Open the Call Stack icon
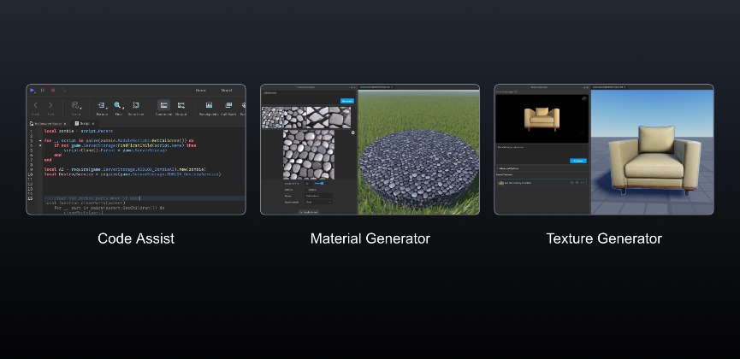The width and height of the screenshot is (740, 359). click(x=228, y=105)
